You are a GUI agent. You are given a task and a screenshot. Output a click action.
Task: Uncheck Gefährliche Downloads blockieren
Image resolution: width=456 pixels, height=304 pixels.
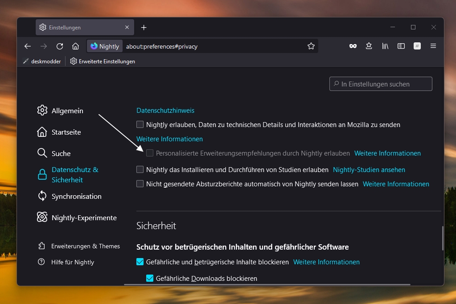pyautogui.click(x=150, y=279)
